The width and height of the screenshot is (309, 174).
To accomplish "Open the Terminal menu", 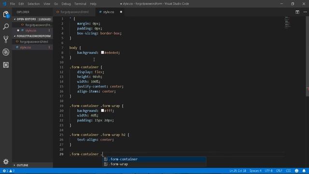I will (x=80, y=4).
